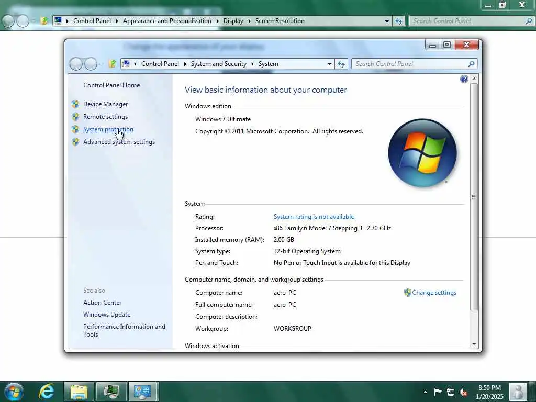Open the Windows Start menu orb
The image size is (536, 402).
pyautogui.click(x=14, y=392)
